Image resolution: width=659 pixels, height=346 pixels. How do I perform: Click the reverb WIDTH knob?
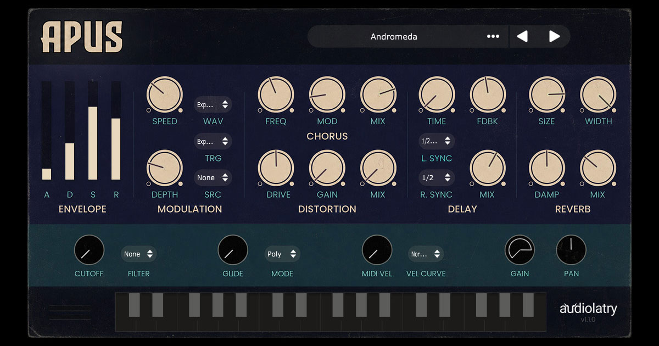pyautogui.click(x=598, y=94)
